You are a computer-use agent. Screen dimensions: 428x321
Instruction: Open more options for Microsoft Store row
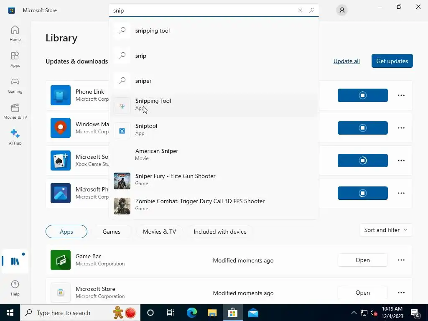click(401, 293)
